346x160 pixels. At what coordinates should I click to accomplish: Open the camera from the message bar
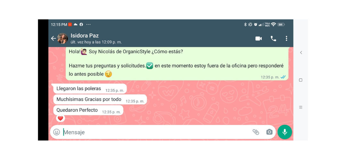[x=269, y=132]
